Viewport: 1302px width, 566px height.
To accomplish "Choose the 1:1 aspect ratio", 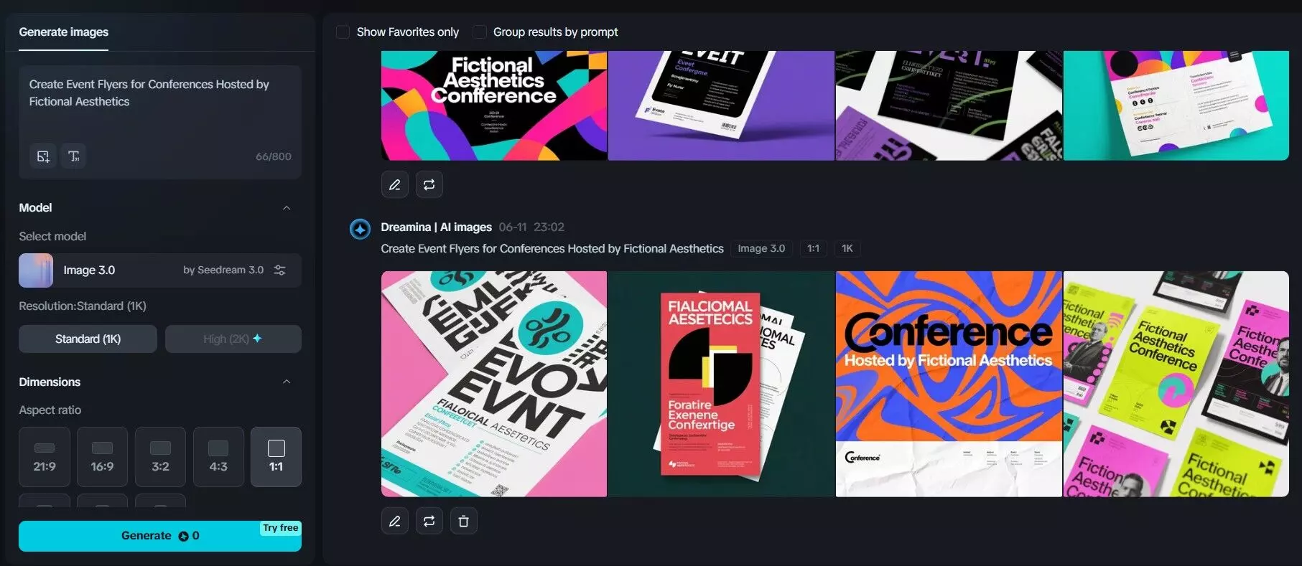I will click(276, 457).
